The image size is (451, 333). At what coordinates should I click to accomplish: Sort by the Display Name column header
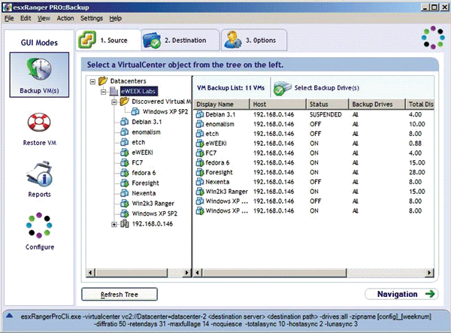pos(222,104)
